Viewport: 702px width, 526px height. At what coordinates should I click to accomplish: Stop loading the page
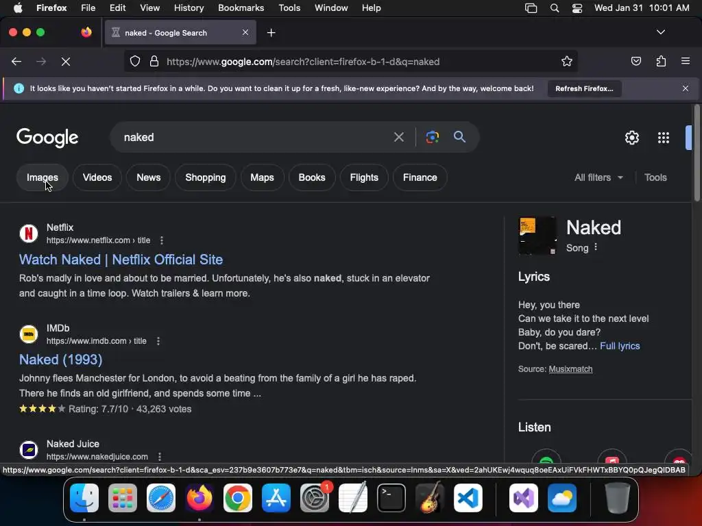pos(66,62)
